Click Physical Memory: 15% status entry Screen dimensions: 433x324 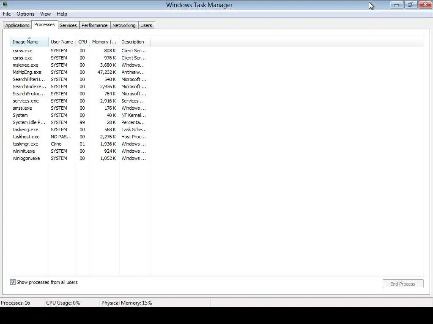click(x=126, y=303)
